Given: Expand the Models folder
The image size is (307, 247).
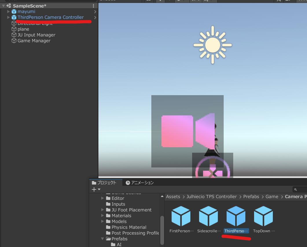Looking at the screenshot, I should [102, 221].
